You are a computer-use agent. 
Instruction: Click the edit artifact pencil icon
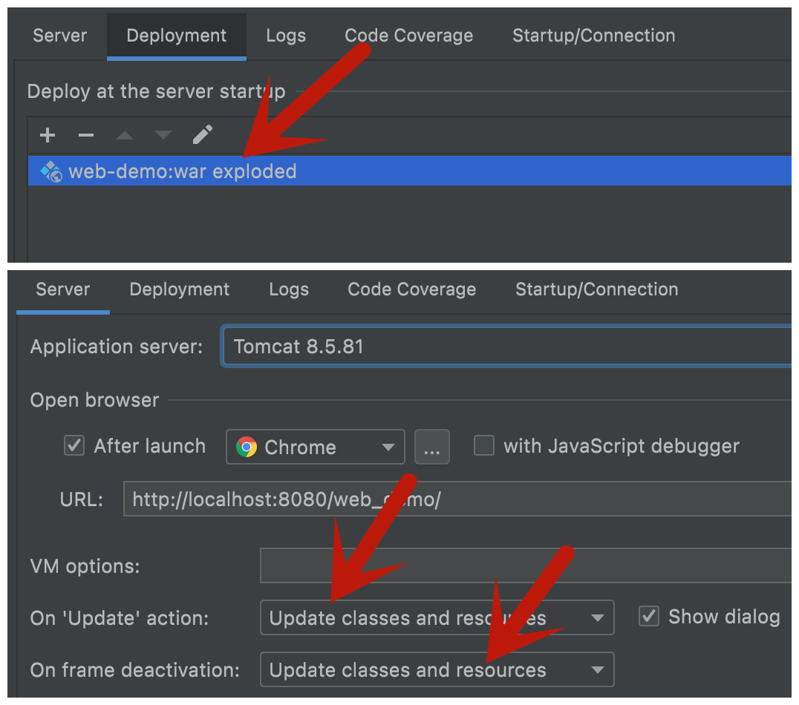pyautogui.click(x=202, y=134)
